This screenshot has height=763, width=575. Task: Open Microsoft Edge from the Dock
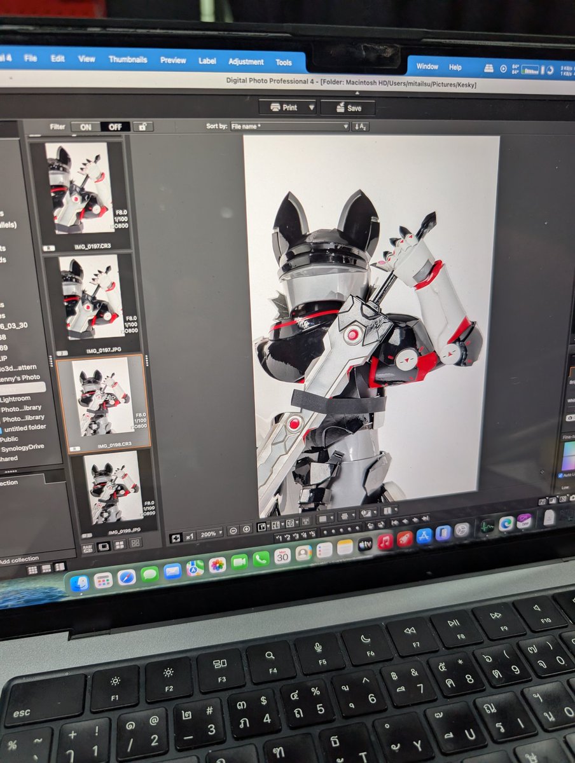[506, 523]
